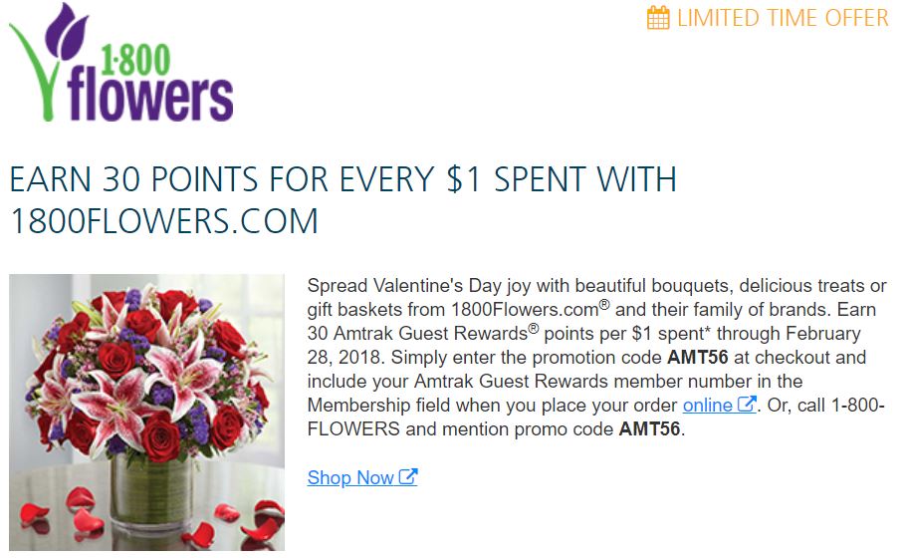Click the external-link icon after Shop Now
The width and height of the screenshot is (909, 558).
point(407,477)
